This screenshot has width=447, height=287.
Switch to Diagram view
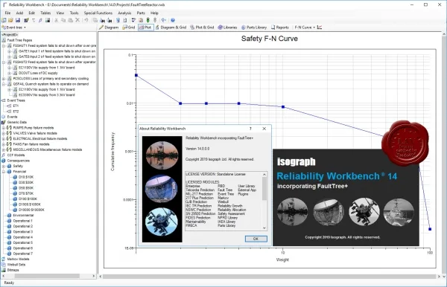point(109,28)
